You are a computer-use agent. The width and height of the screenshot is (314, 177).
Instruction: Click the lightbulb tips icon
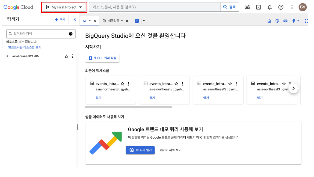click(x=294, y=21)
